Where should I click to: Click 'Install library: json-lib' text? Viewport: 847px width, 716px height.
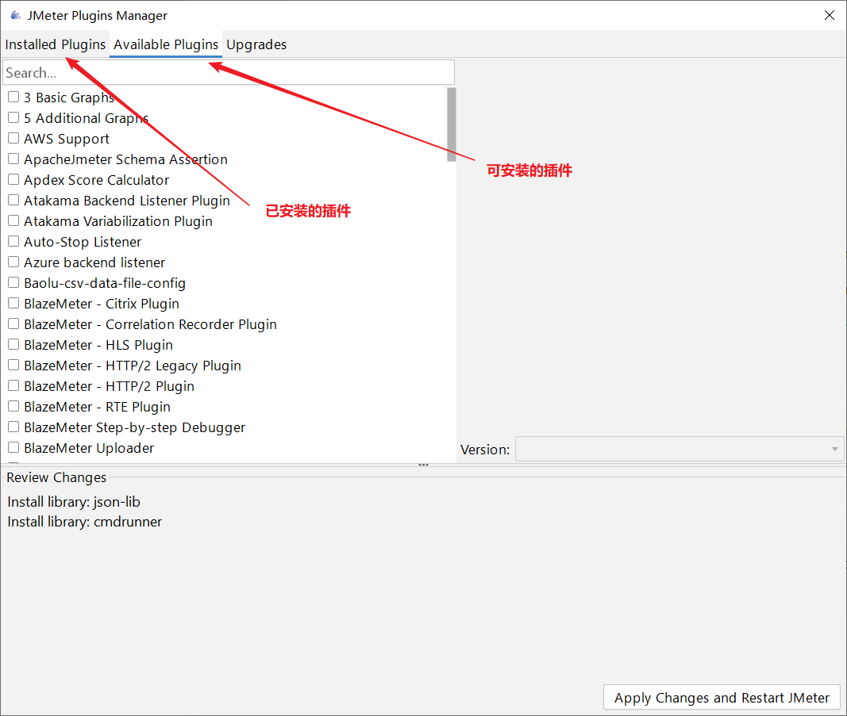(74, 502)
